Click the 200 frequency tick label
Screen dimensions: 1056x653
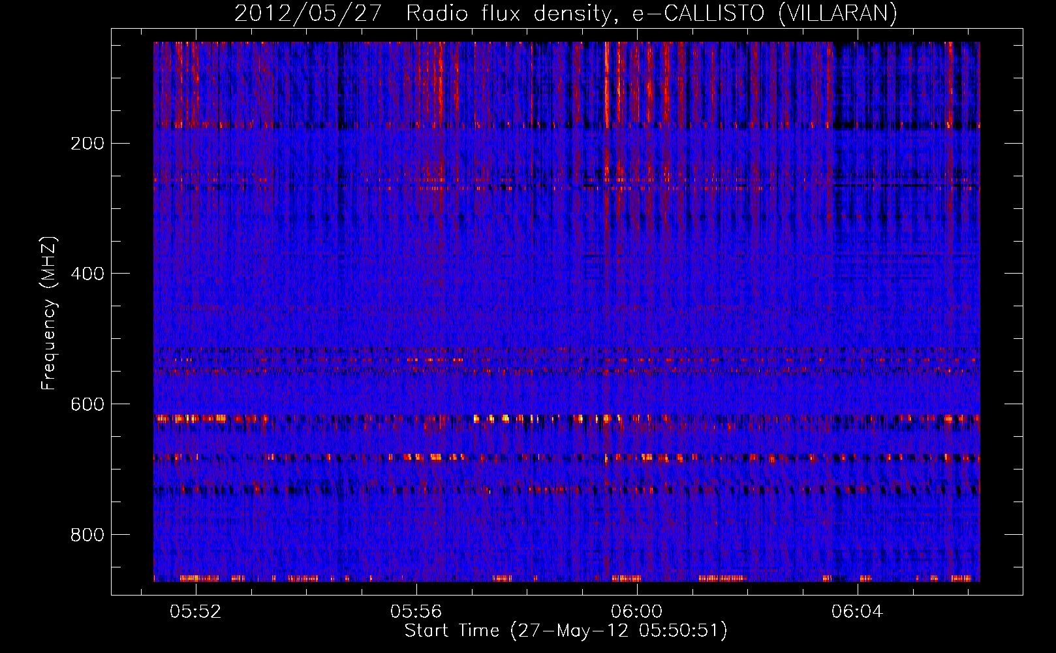point(87,144)
